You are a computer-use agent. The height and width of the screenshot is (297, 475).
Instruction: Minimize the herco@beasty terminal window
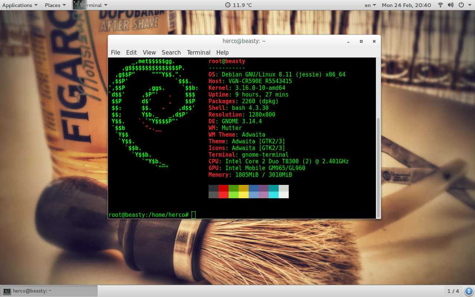click(x=348, y=41)
